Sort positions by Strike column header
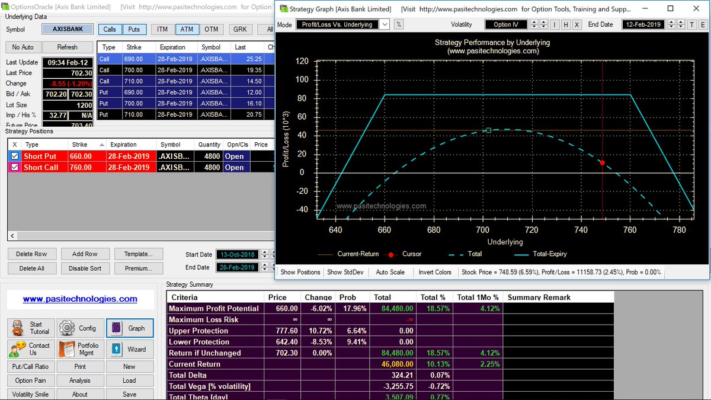Viewport: 711px width, 400px height. coord(87,145)
